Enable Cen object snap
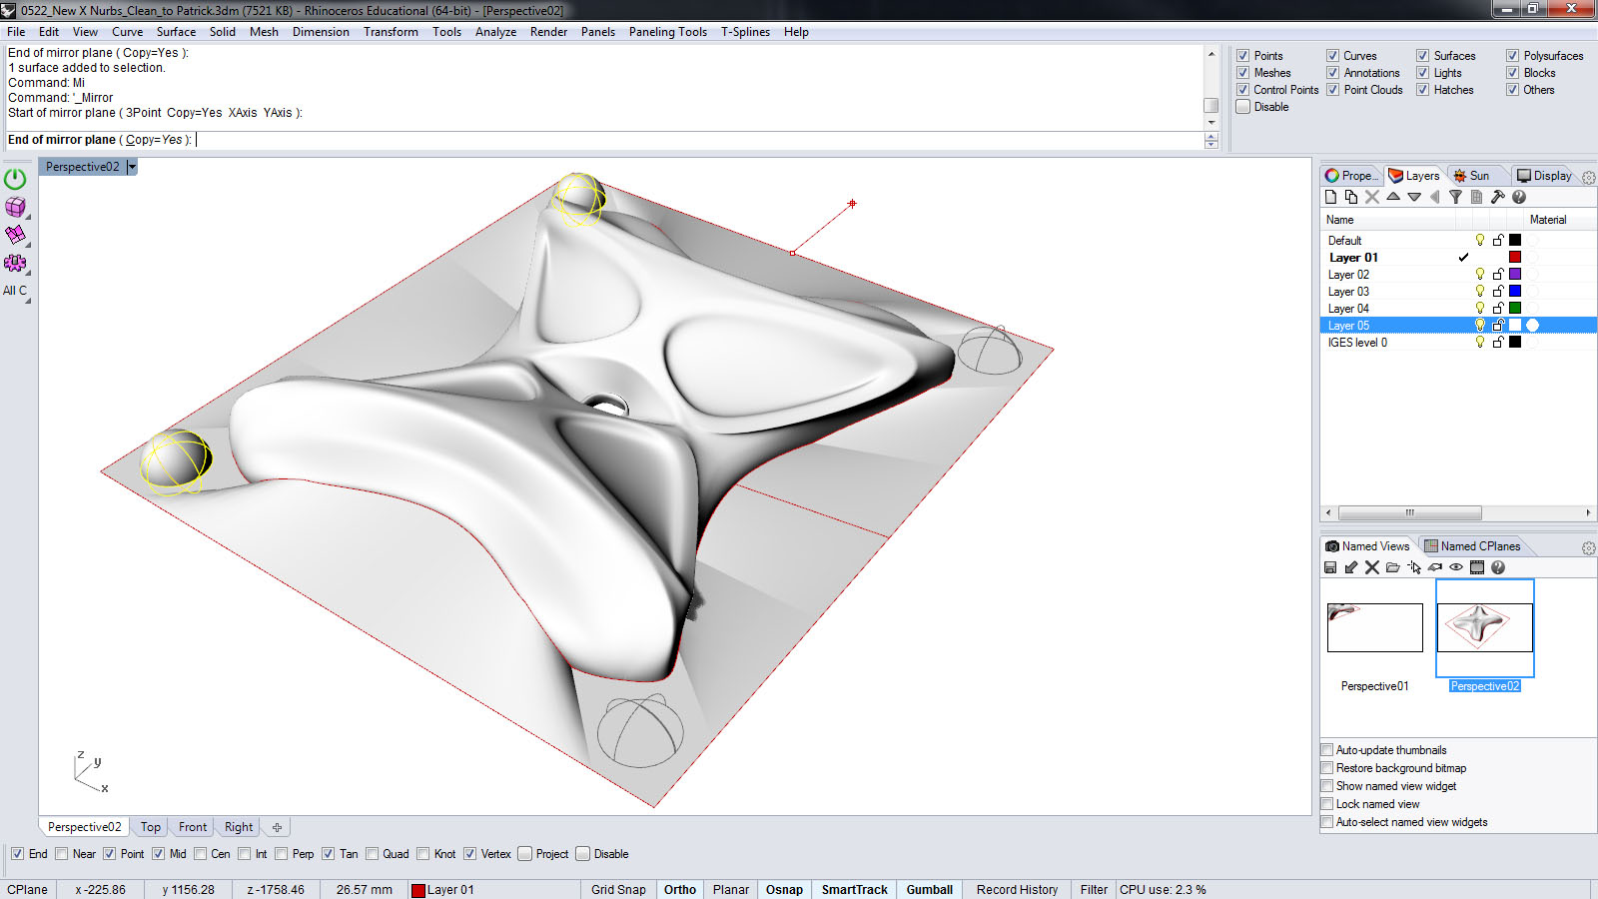Viewport: 1598px width, 899px height. [200, 854]
